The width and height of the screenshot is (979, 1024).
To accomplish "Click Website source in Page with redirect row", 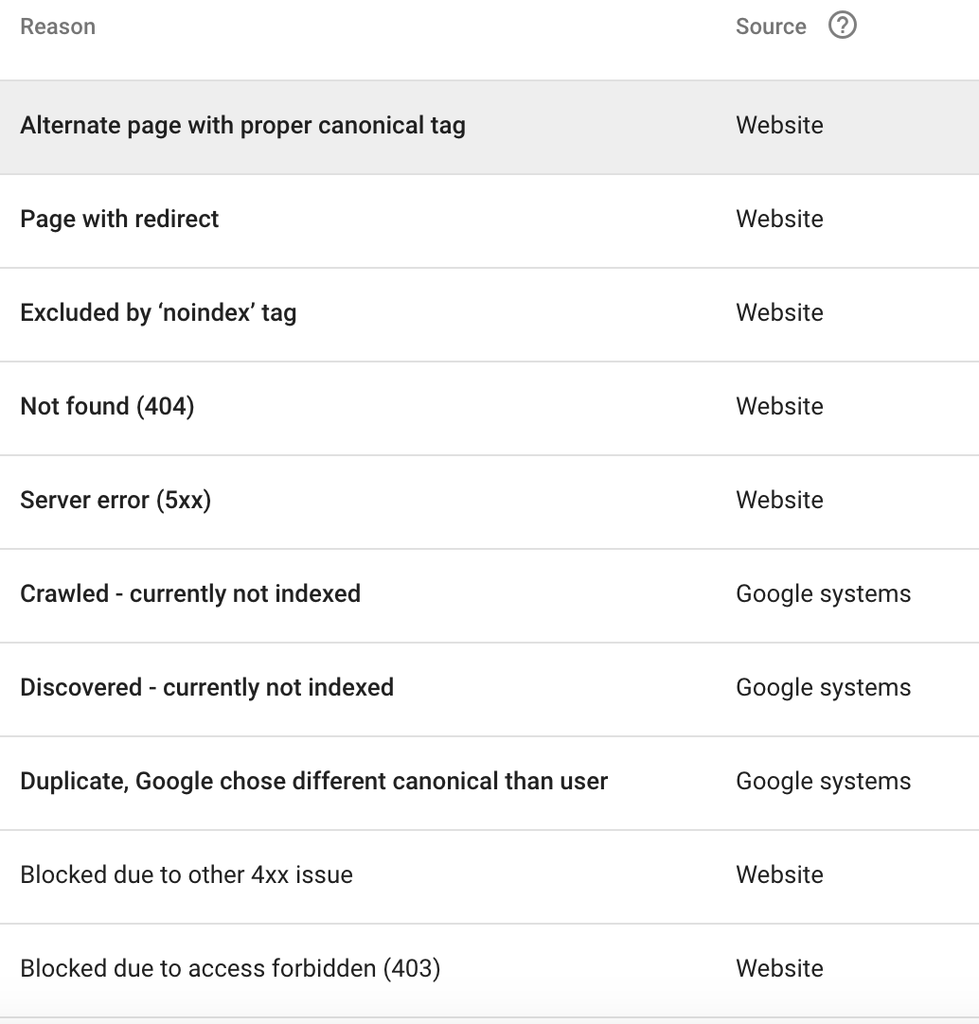I will 779,220.
